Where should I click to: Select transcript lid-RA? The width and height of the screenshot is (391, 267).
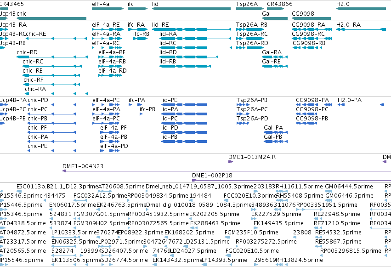195,39
